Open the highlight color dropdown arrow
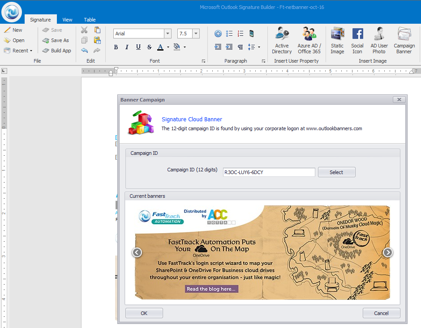This screenshot has height=328, width=421. coord(185,47)
